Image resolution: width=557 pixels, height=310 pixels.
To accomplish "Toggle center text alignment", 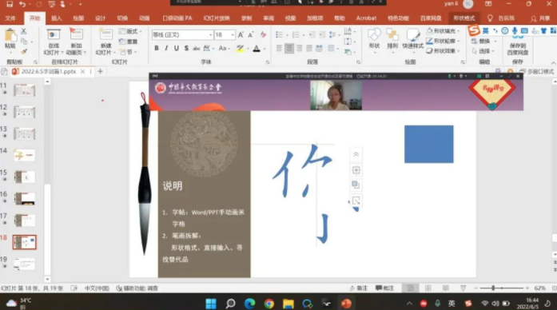I will [x=289, y=48].
